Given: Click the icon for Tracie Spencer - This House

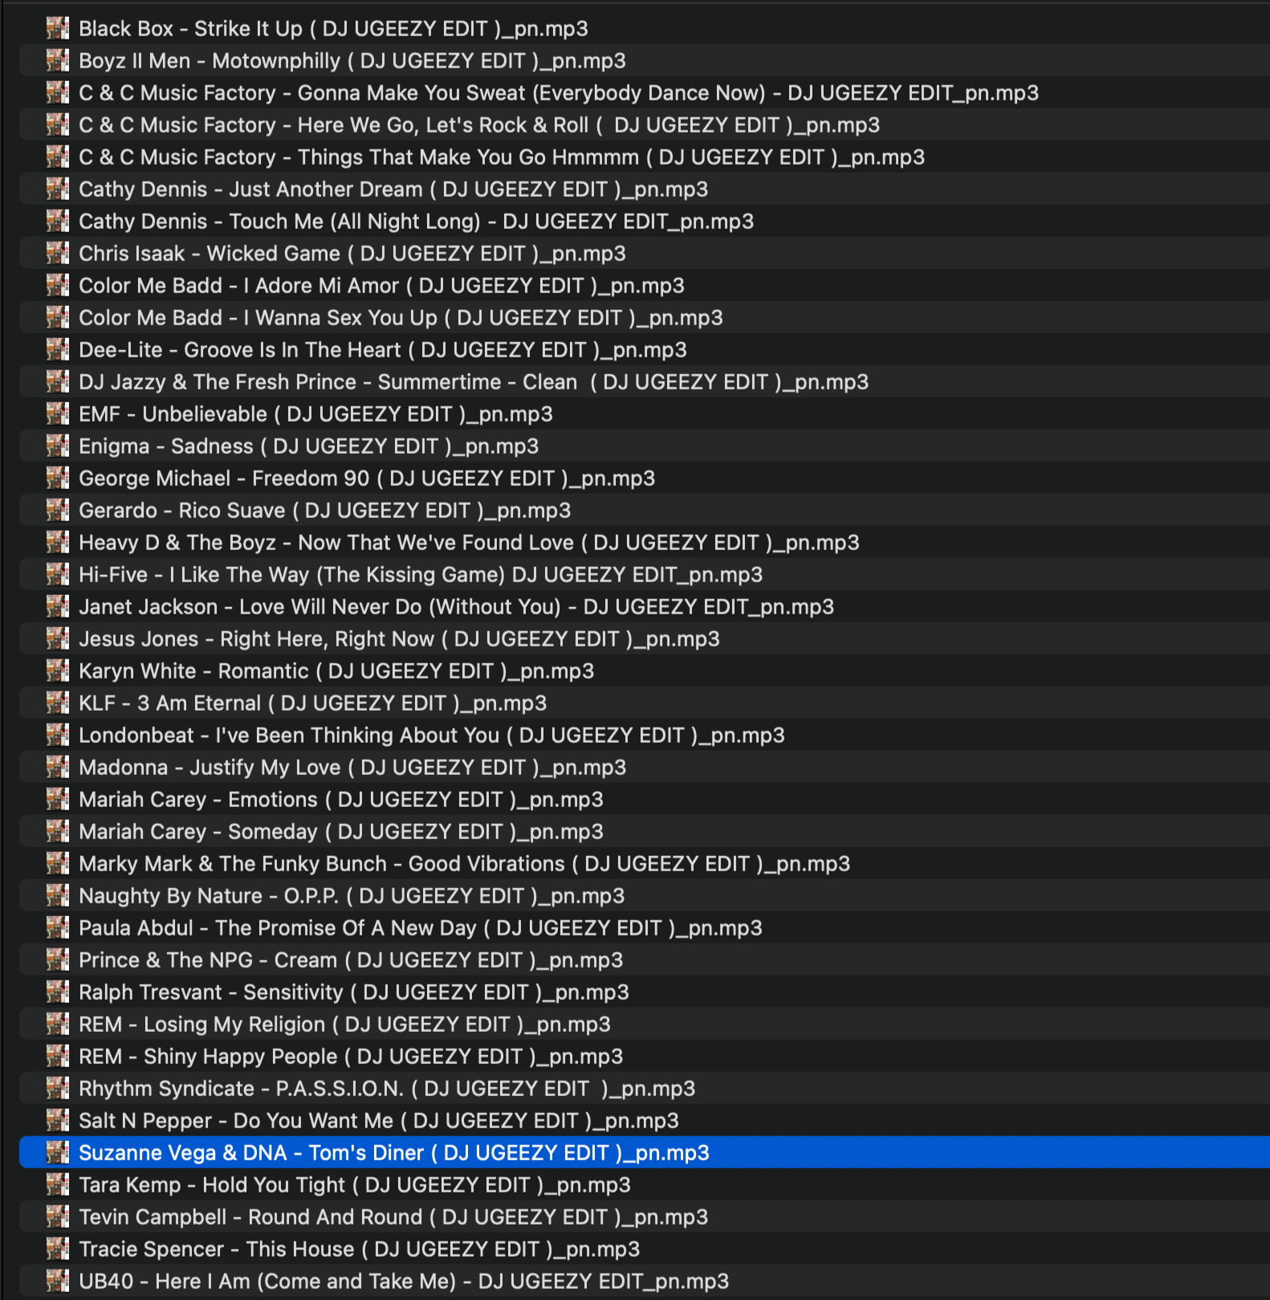Looking at the screenshot, I should click(x=58, y=1249).
